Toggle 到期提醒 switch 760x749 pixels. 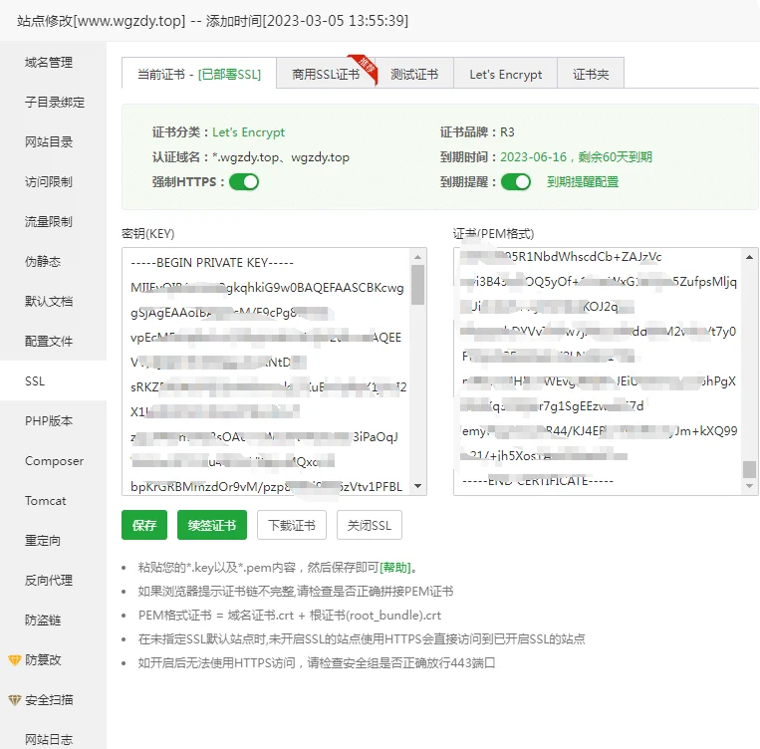(516, 182)
